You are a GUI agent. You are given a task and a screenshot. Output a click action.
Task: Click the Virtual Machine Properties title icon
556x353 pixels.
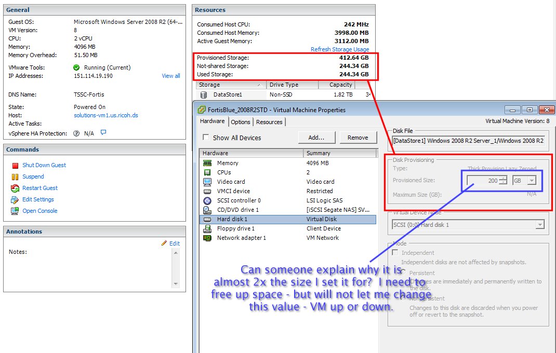(202, 110)
